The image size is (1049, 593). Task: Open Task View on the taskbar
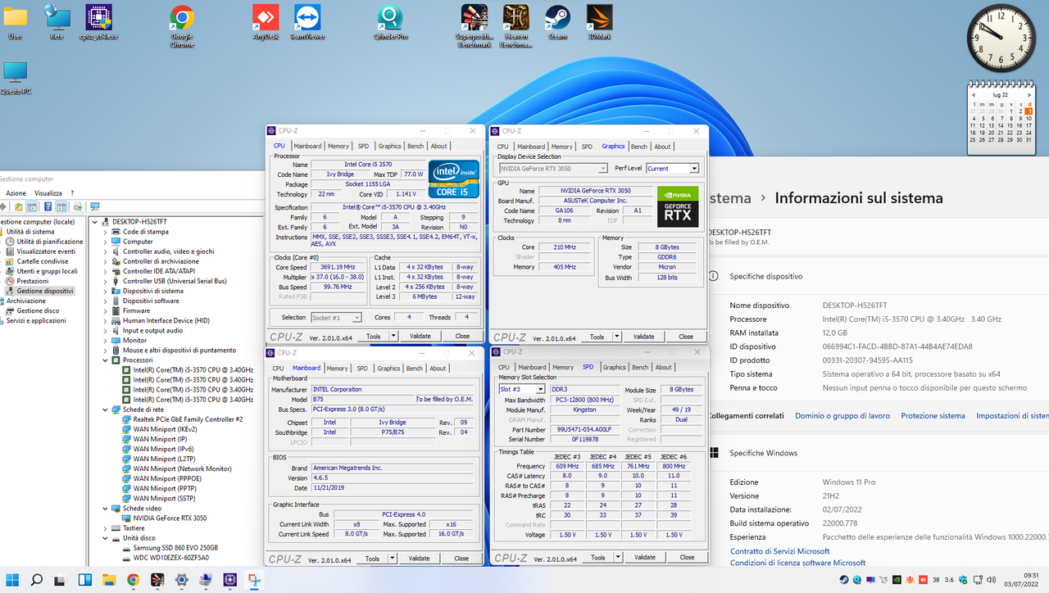click(x=61, y=580)
